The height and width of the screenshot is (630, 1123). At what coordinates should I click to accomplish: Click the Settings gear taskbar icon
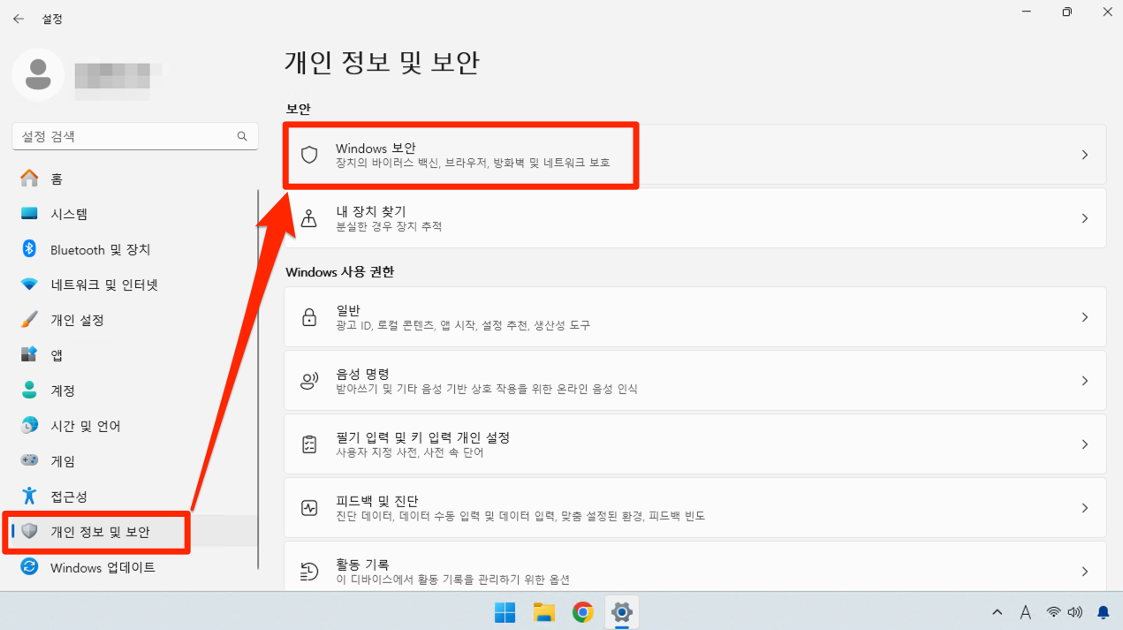622,611
